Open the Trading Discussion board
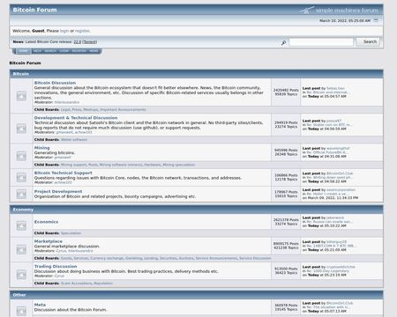The height and width of the screenshot is (317, 397). click(56, 266)
